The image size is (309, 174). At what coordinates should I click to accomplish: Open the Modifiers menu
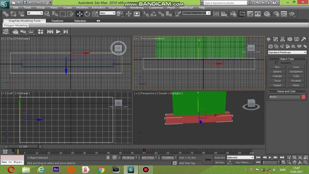pos(82,8)
